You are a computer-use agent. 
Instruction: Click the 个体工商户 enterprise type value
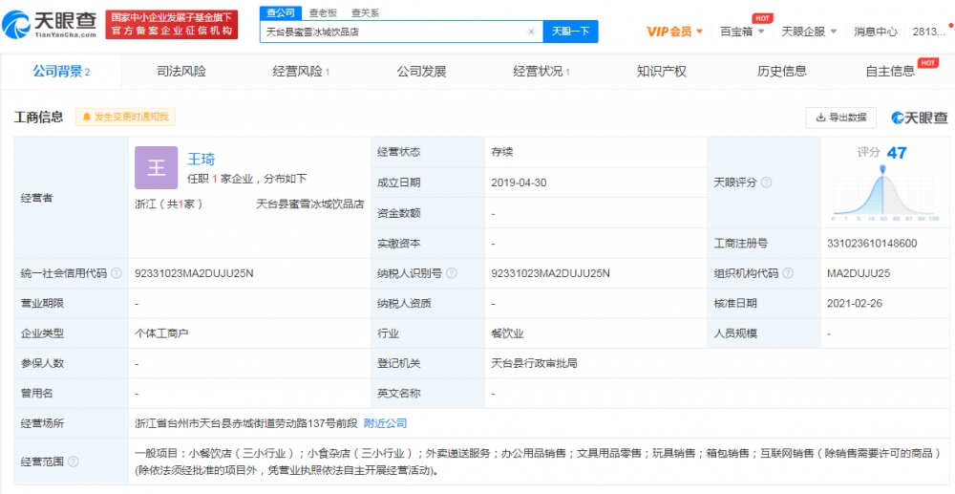click(163, 333)
